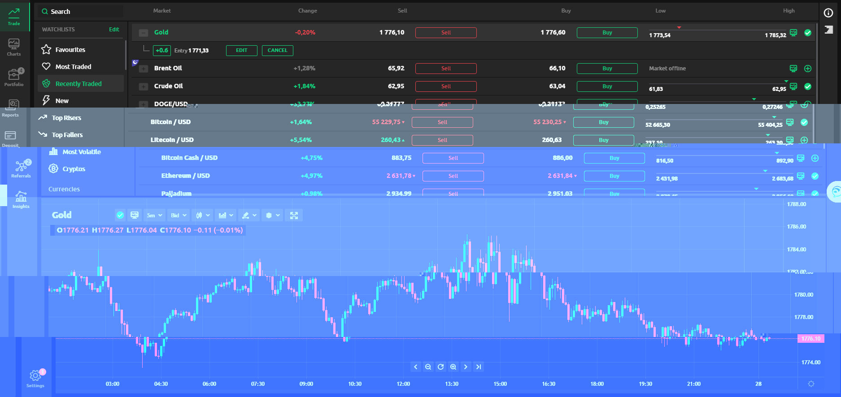Open the Insights sidebar panel
841x397 pixels.
(x=21, y=200)
